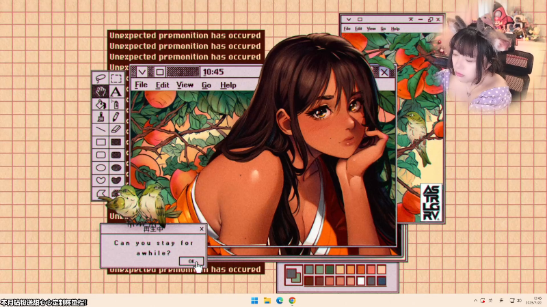This screenshot has width=547, height=307.
Task: Select the Hand tool
Action: click(101, 91)
